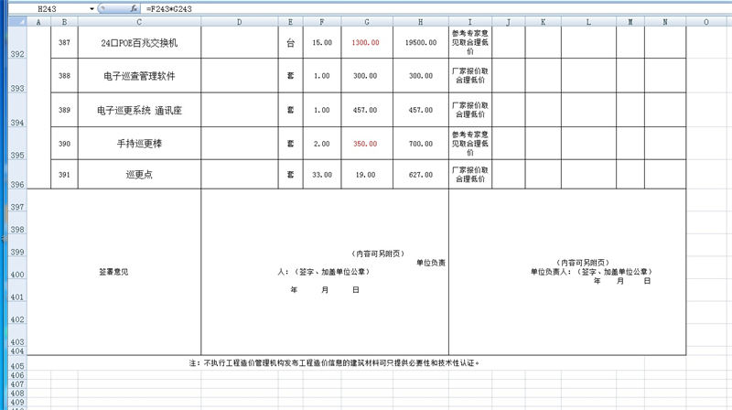Image resolution: width=732 pixels, height=410 pixels.
Task: Select column H header
Action: click(x=420, y=21)
